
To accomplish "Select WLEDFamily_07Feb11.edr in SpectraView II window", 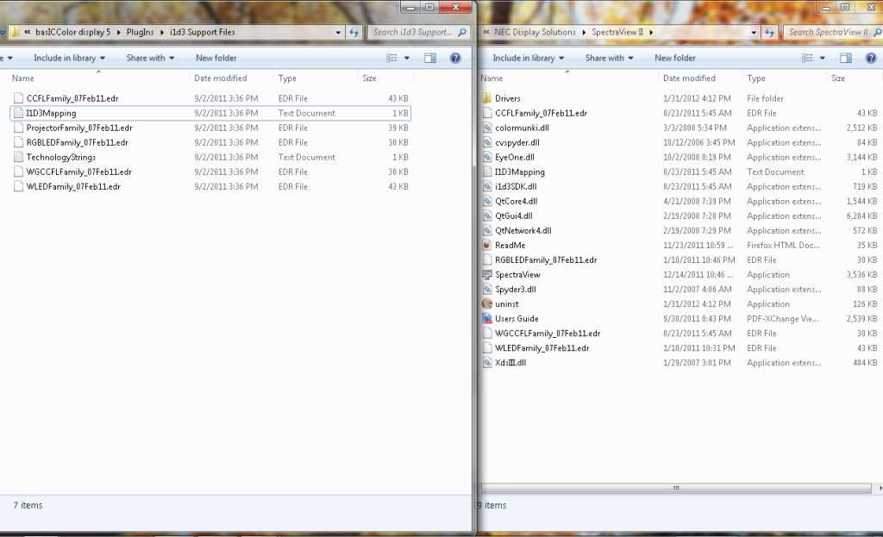I will [x=542, y=348].
